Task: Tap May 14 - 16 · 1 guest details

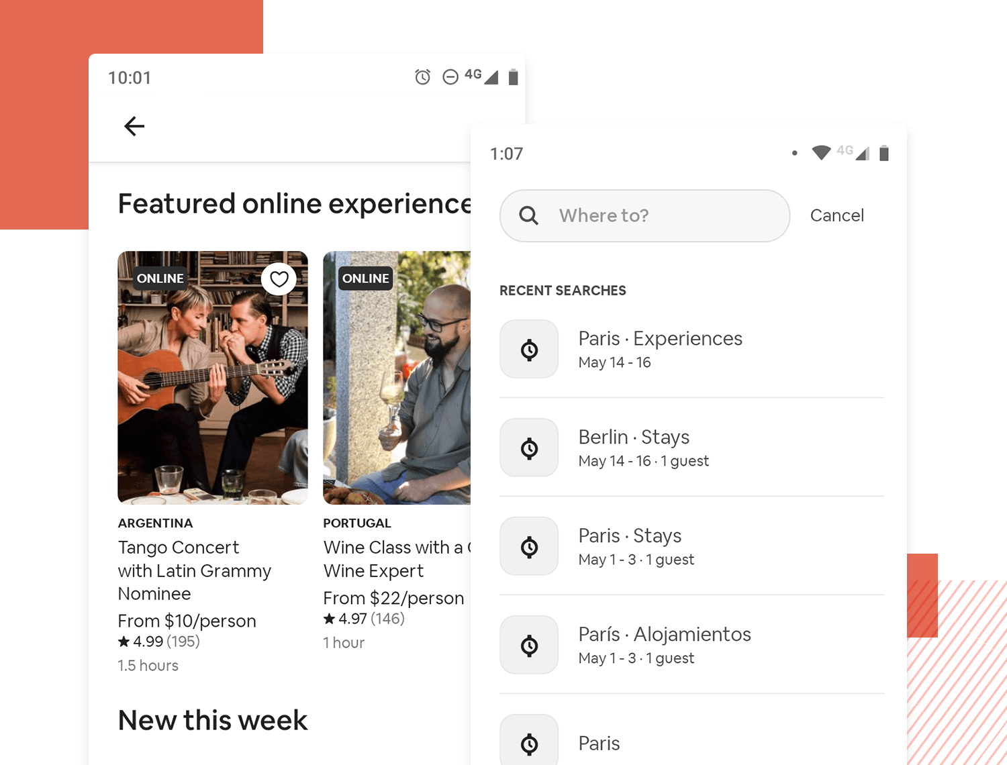Action: click(x=644, y=461)
